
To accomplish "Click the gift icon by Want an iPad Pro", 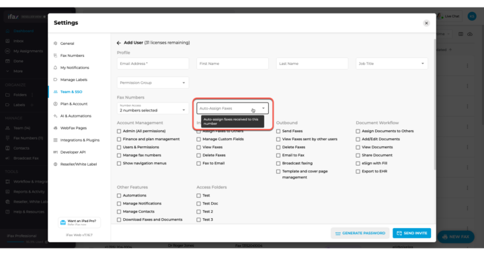I will pos(63,222).
